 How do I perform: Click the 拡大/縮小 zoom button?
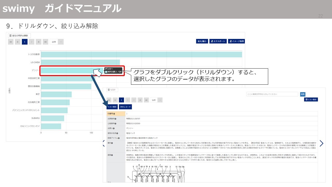(x=202, y=41)
